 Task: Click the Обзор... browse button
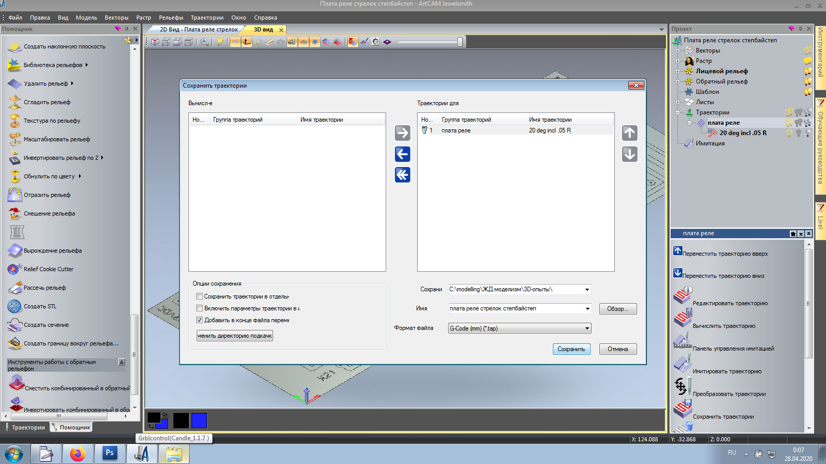point(618,309)
